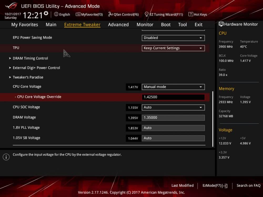Click the 1.05V SB Voltage label
Image resolution: width=263 pixels, height=197 pixels.
(x=27, y=138)
